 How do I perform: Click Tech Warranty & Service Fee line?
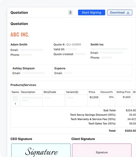tap(93, 119)
